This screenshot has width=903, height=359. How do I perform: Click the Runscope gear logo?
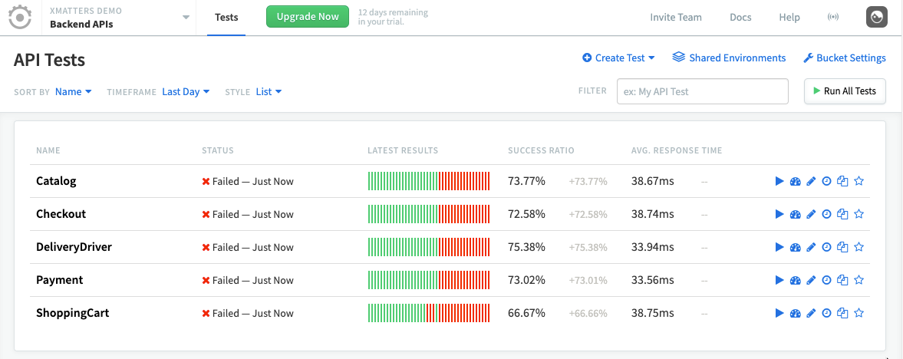tap(20, 17)
